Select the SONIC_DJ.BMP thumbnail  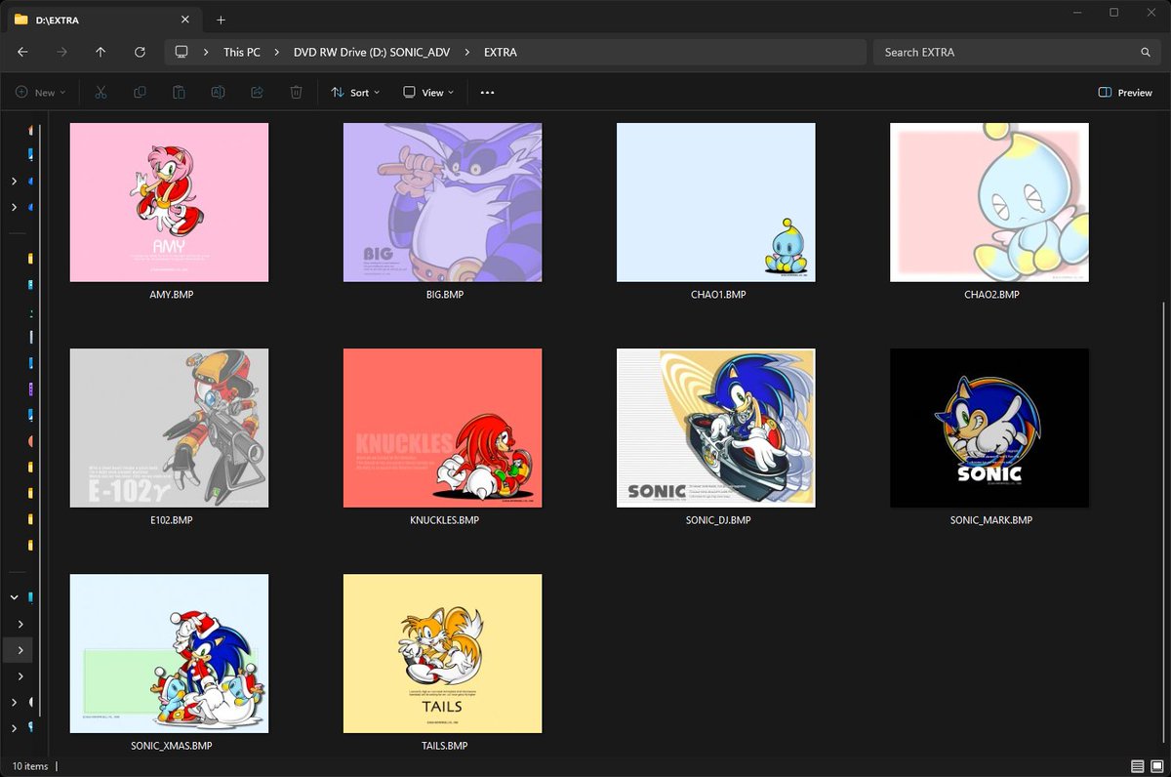coord(715,428)
